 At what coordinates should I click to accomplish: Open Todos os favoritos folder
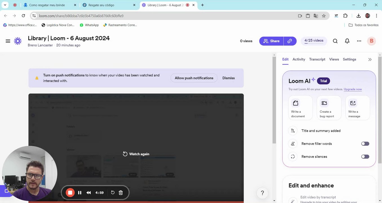tap(364, 25)
